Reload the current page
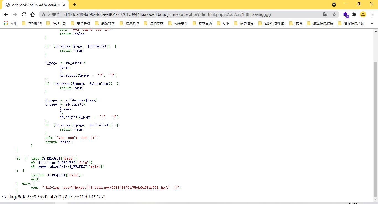 coord(24,14)
